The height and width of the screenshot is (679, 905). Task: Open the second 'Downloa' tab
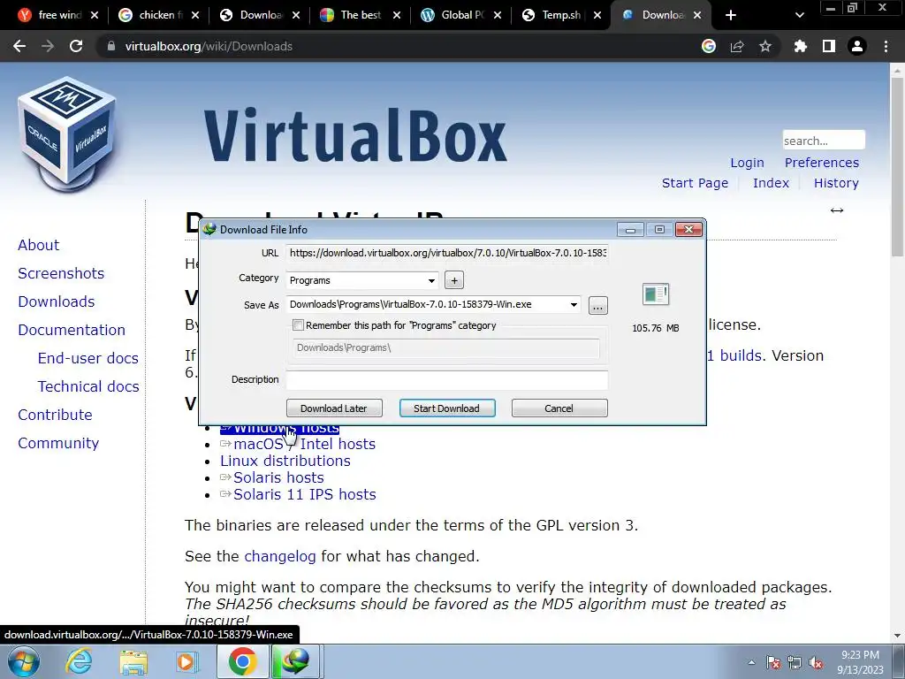tap(655, 15)
